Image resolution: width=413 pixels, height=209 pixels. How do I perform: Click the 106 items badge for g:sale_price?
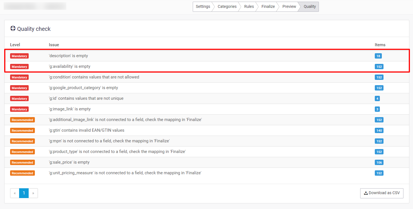click(379, 162)
